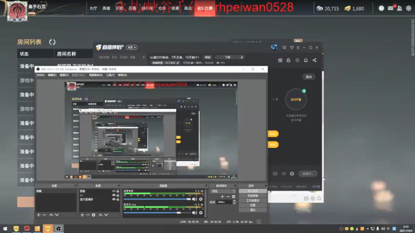Remove selected source in OBS Sources panel
This screenshot has height=233, width=415.
pos(88,215)
